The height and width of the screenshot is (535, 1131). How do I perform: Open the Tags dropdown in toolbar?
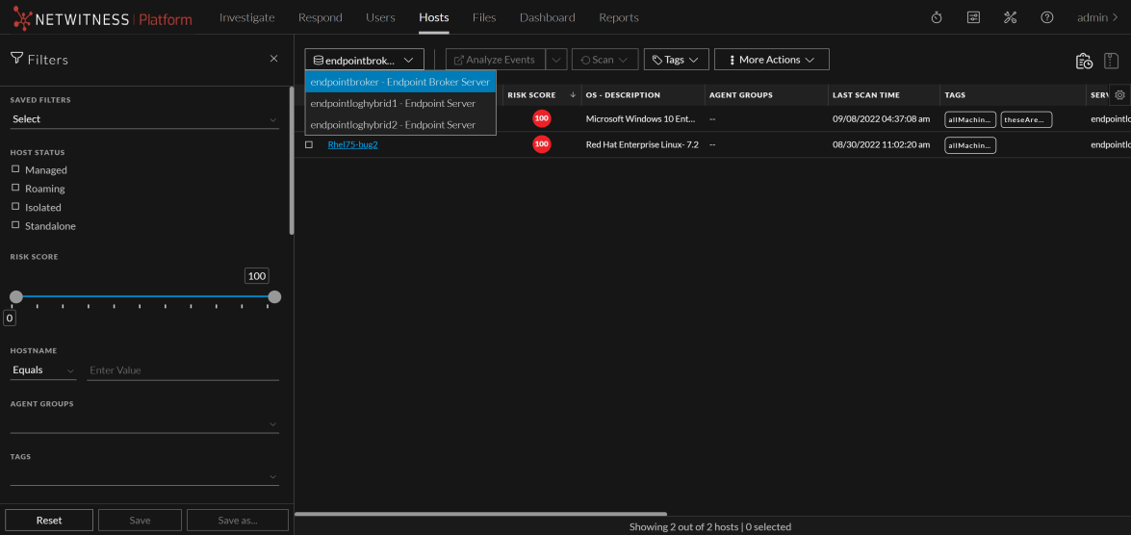click(676, 60)
